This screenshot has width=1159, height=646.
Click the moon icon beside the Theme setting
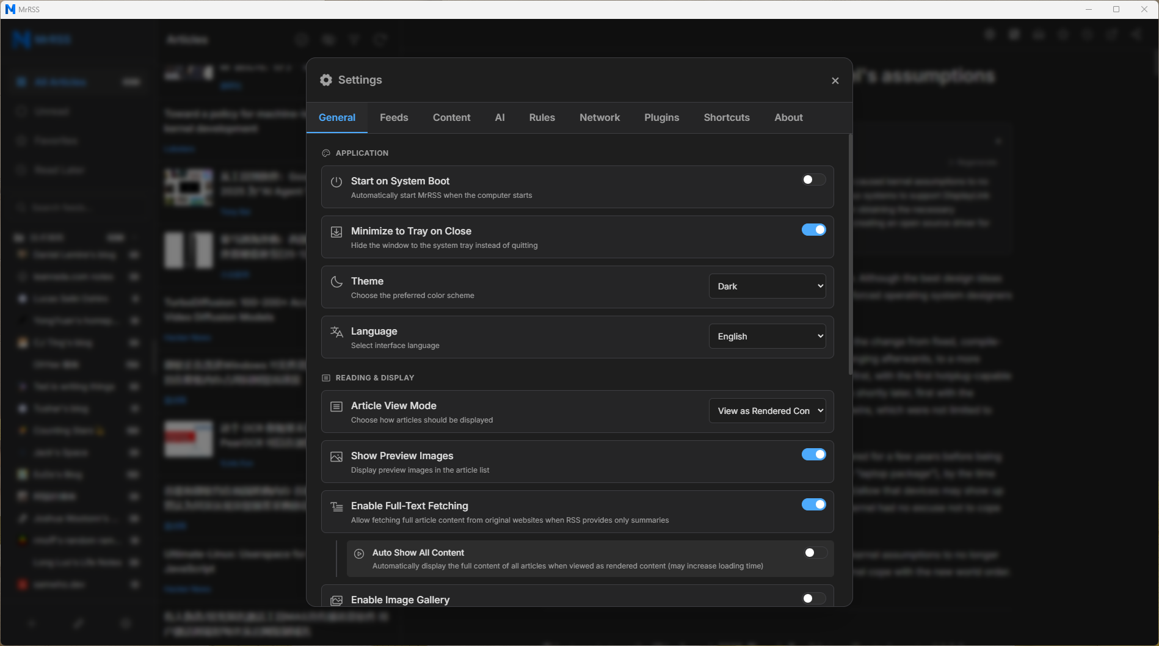(336, 281)
